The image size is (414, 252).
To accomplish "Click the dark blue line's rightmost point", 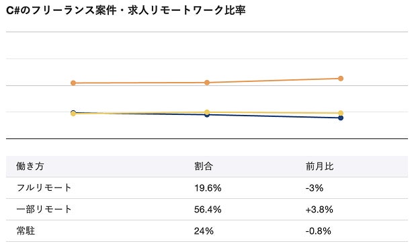I will click(341, 118).
